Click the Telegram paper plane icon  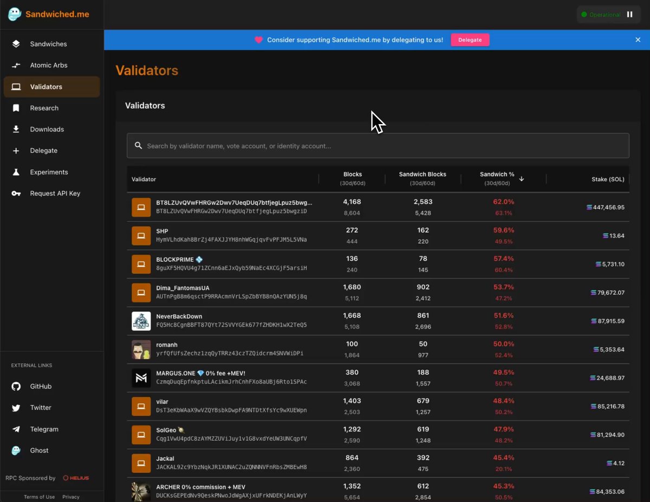tap(16, 429)
